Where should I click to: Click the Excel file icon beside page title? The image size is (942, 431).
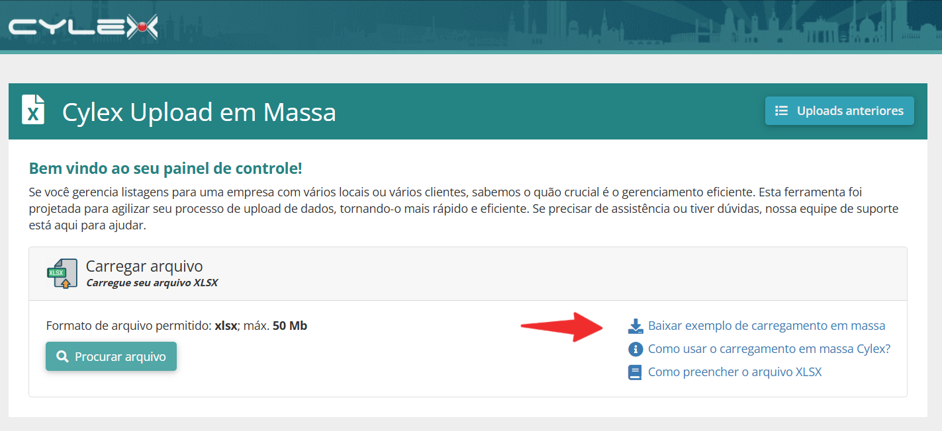[x=33, y=110]
